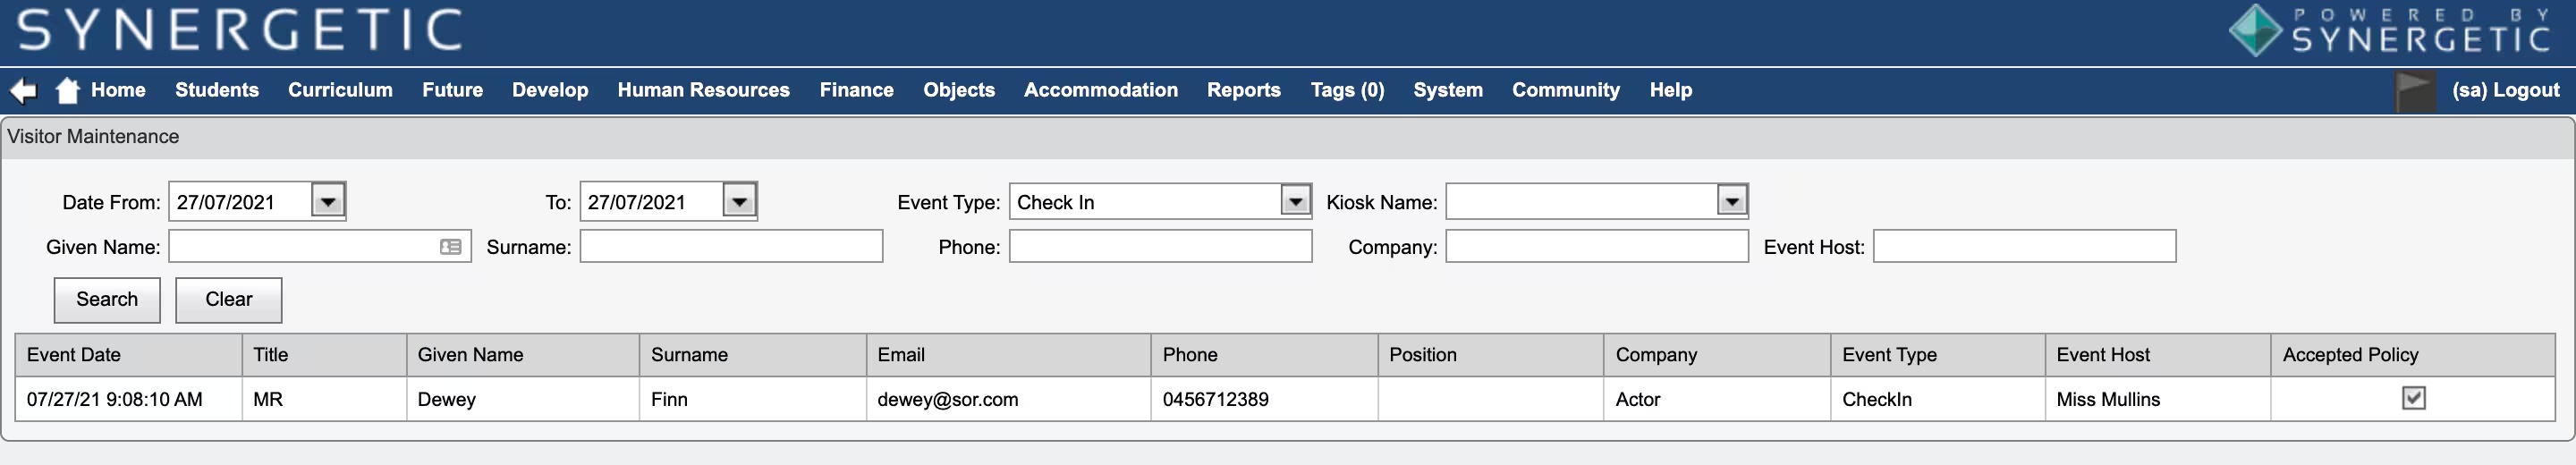The height and width of the screenshot is (465, 2576).
Task: Click the Home house icon
Action: pos(67,91)
